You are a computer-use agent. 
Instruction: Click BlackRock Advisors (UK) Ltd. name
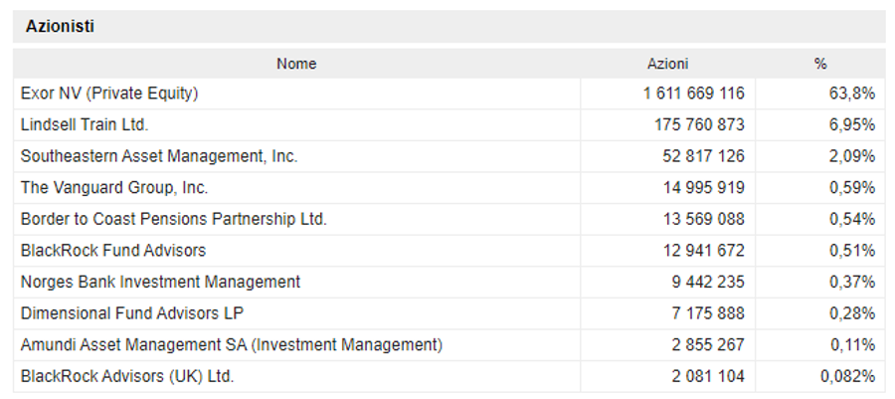pyautogui.click(x=127, y=375)
